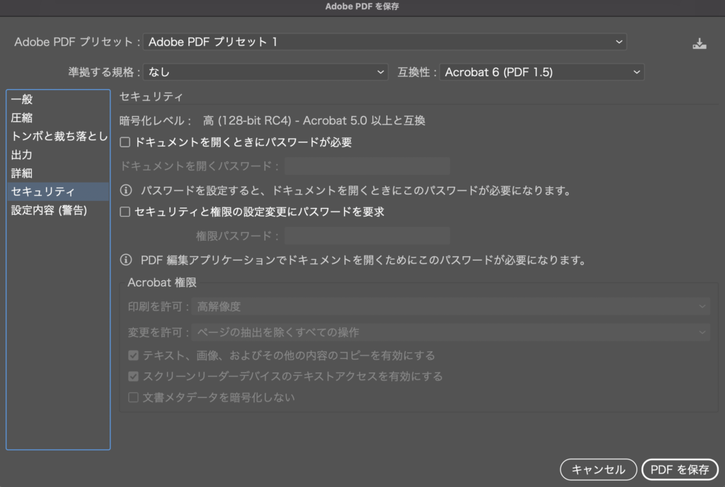Click the ドキュメントを開くパスワード input field
Viewport: 725px width, 487px height.
pos(367,166)
